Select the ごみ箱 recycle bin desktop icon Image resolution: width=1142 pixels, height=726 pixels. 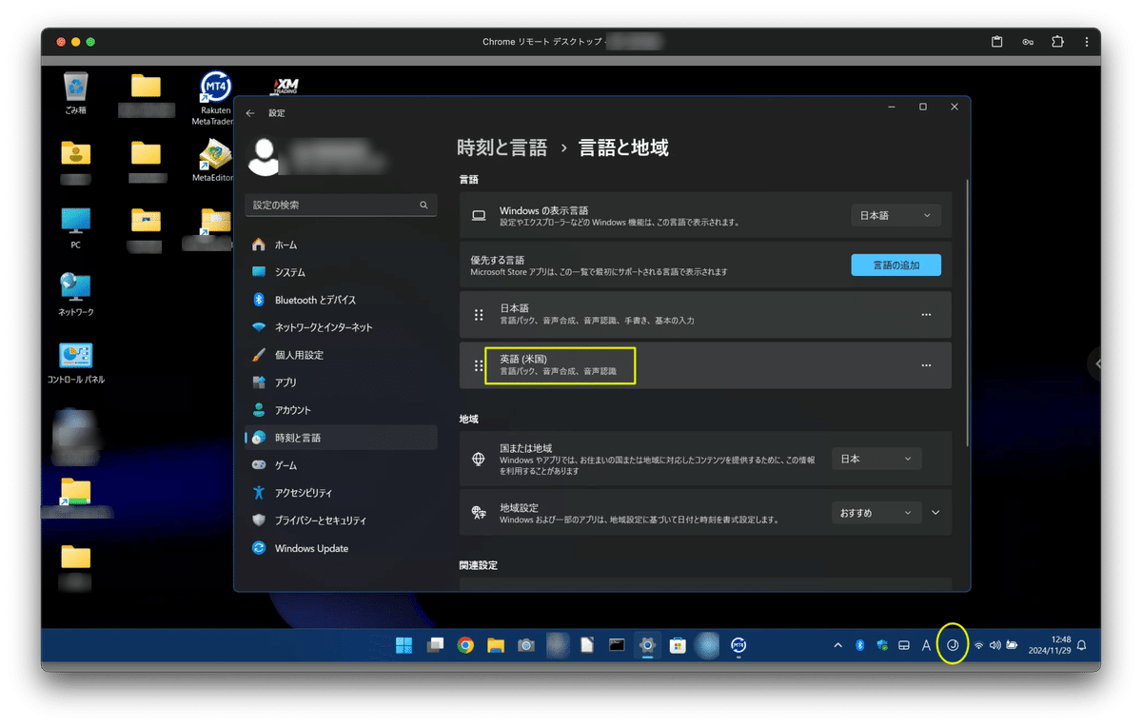75,94
